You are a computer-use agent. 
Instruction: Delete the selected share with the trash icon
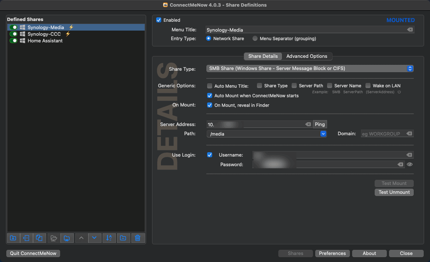[138, 238]
